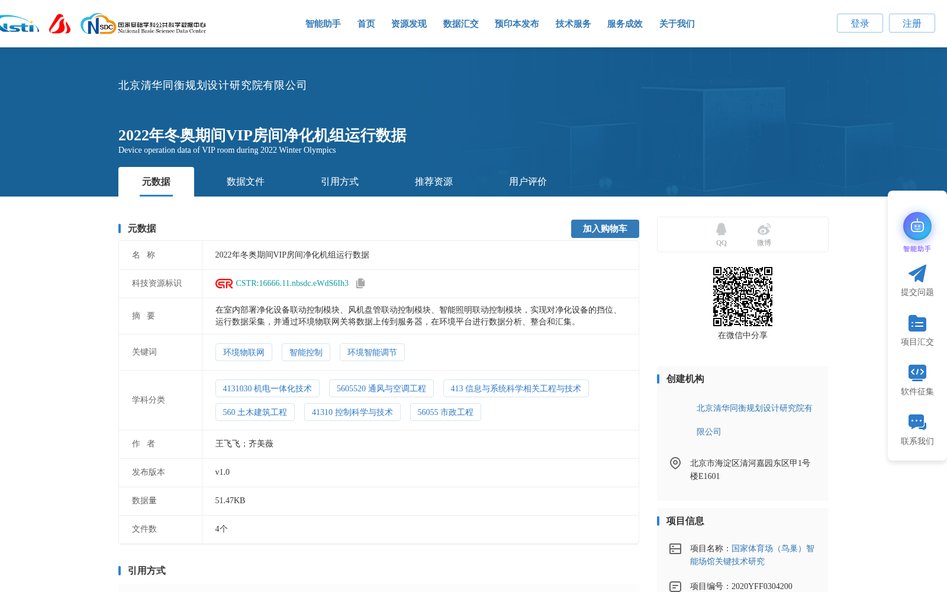Click the English title Device operation data of VIP room
Screen dimensions: 947x592
pos(227,150)
